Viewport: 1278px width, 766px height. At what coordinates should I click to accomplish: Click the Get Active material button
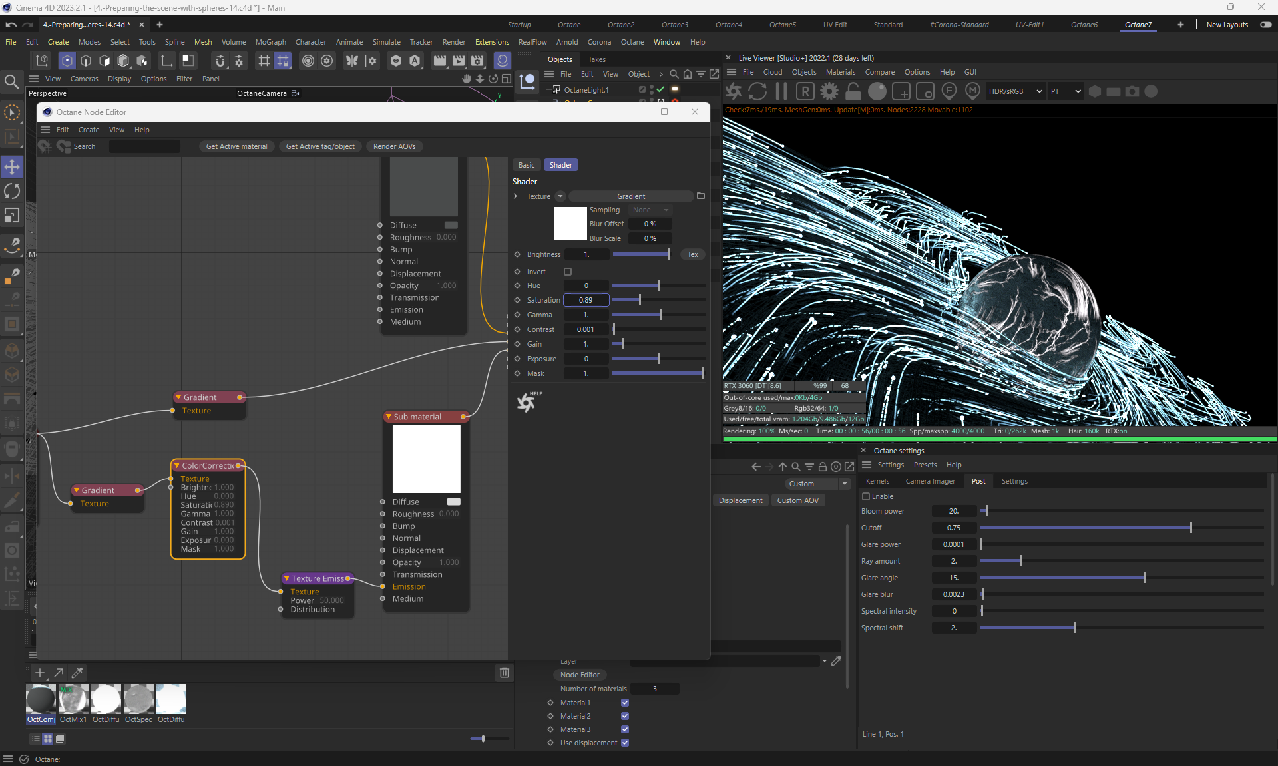[x=236, y=146]
